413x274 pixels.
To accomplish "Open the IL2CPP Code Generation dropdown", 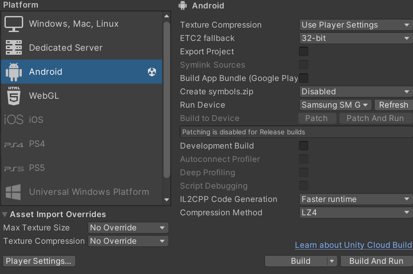I will 356,199.
